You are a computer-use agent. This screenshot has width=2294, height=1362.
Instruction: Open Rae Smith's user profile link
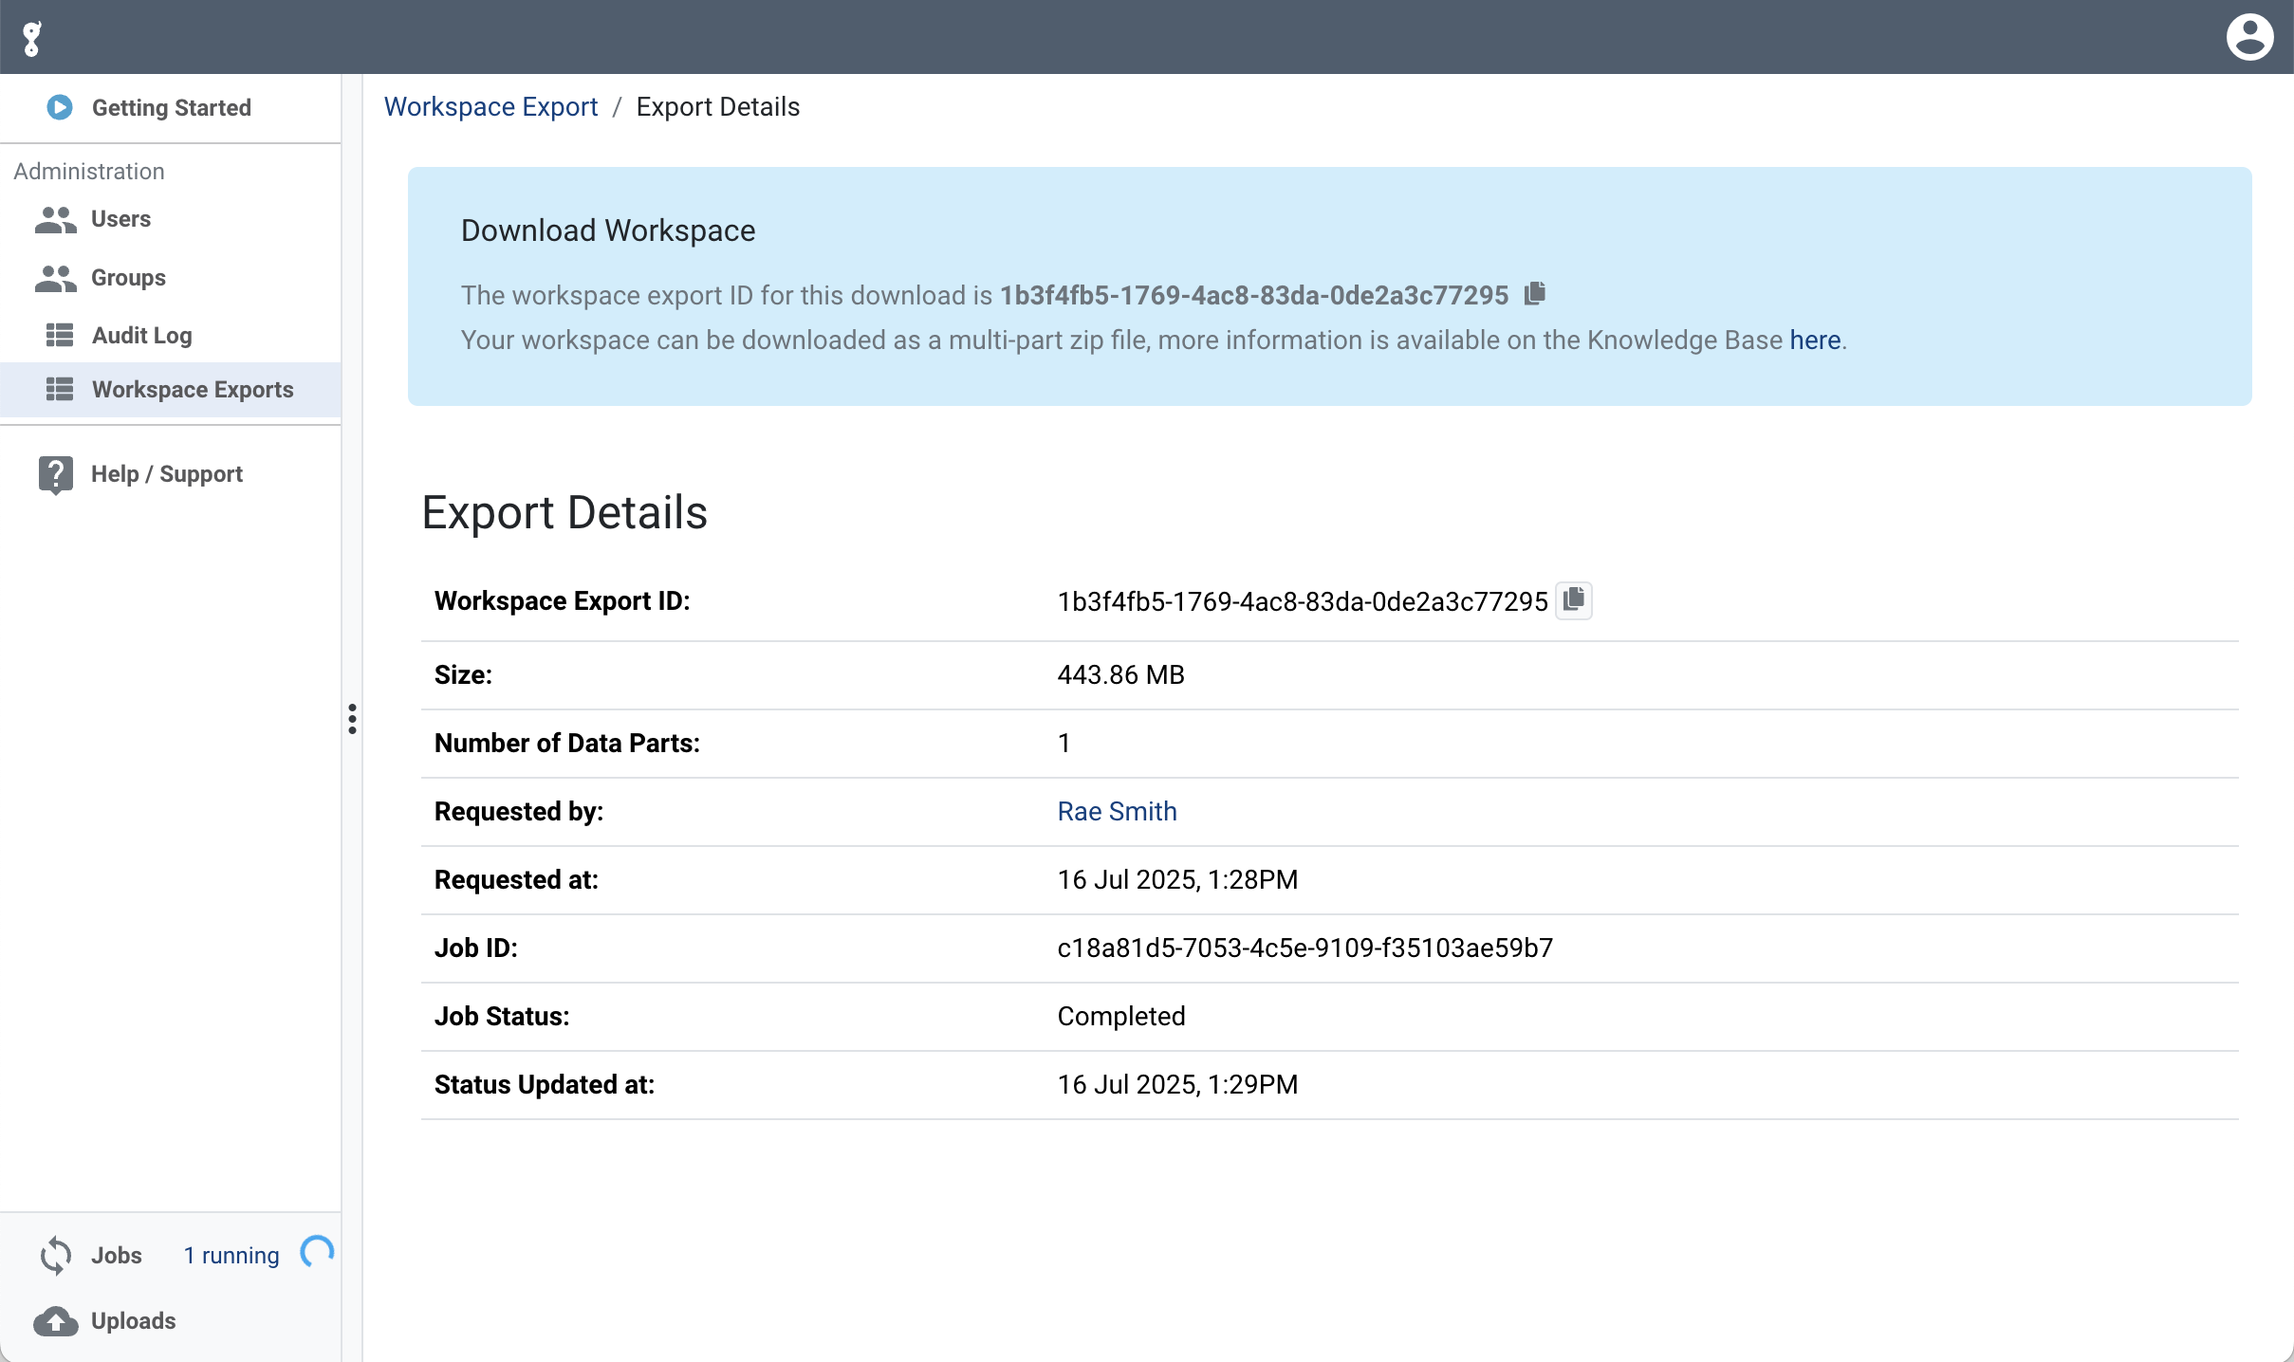pos(1117,812)
